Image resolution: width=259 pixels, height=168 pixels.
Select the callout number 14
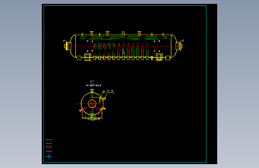click(x=108, y=91)
